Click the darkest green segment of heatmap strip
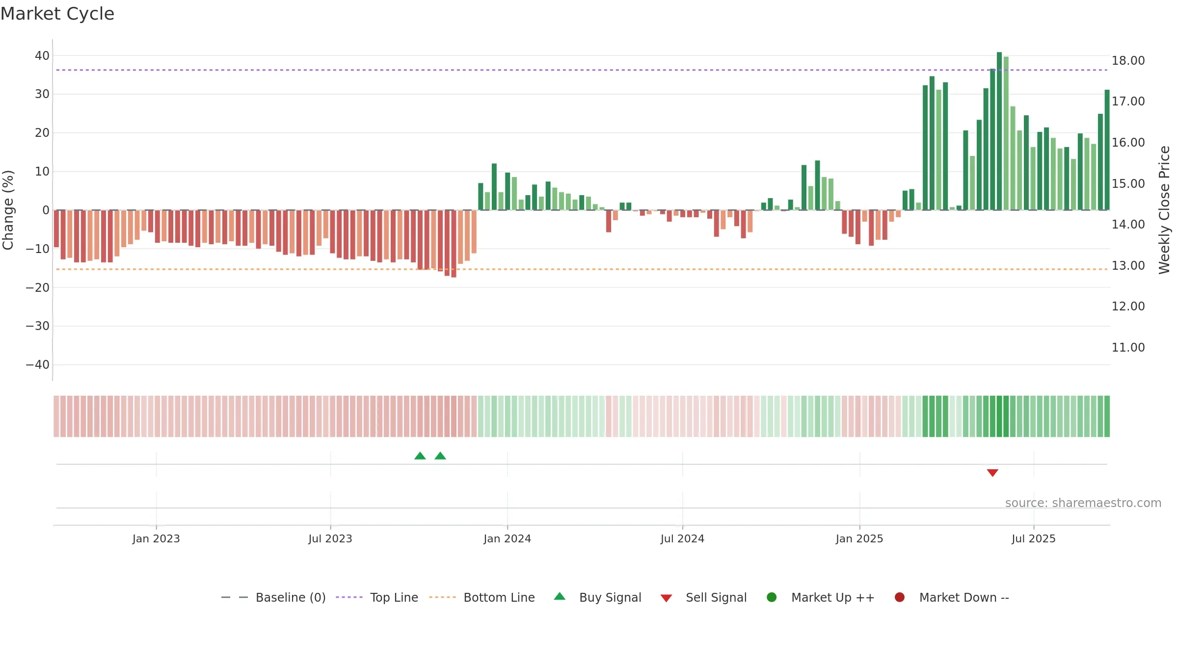This screenshot has width=1178, height=662. 999,416
